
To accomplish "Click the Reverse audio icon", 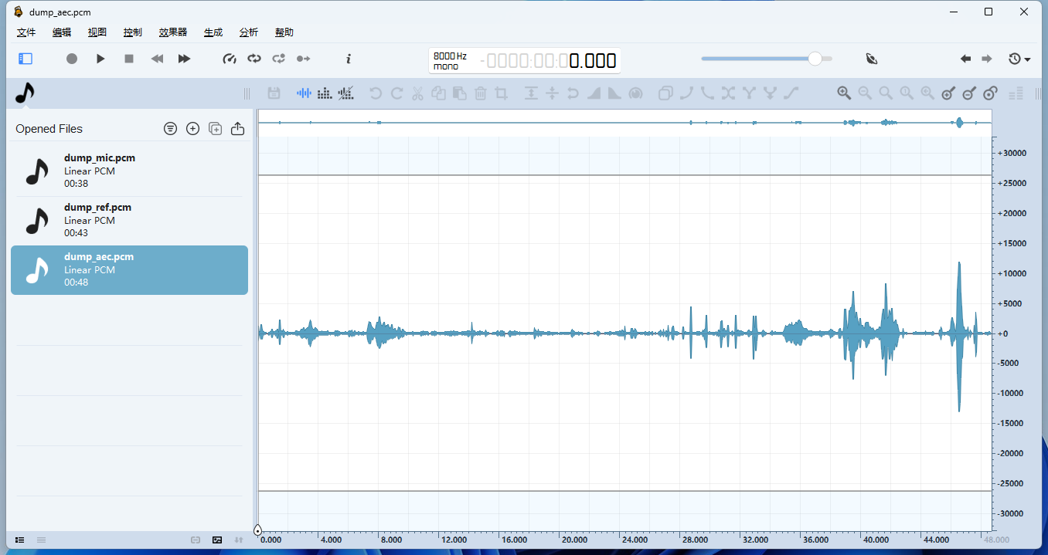I will (x=573, y=93).
